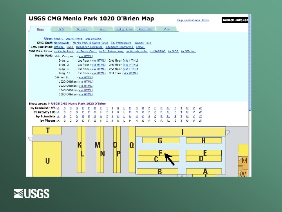Click the Research Platforms link
The image size is (282, 212).
(119, 47)
